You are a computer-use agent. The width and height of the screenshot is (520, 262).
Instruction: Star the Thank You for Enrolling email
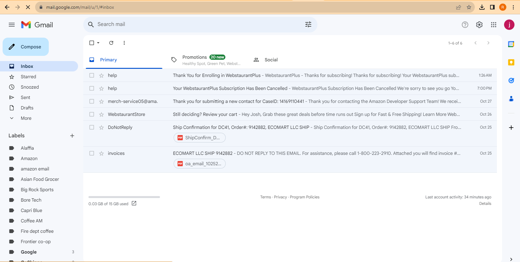pos(101,75)
